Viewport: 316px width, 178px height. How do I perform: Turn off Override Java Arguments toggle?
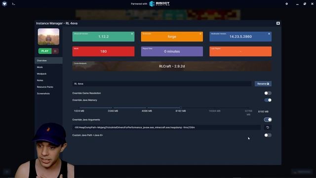tap(268, 120)
